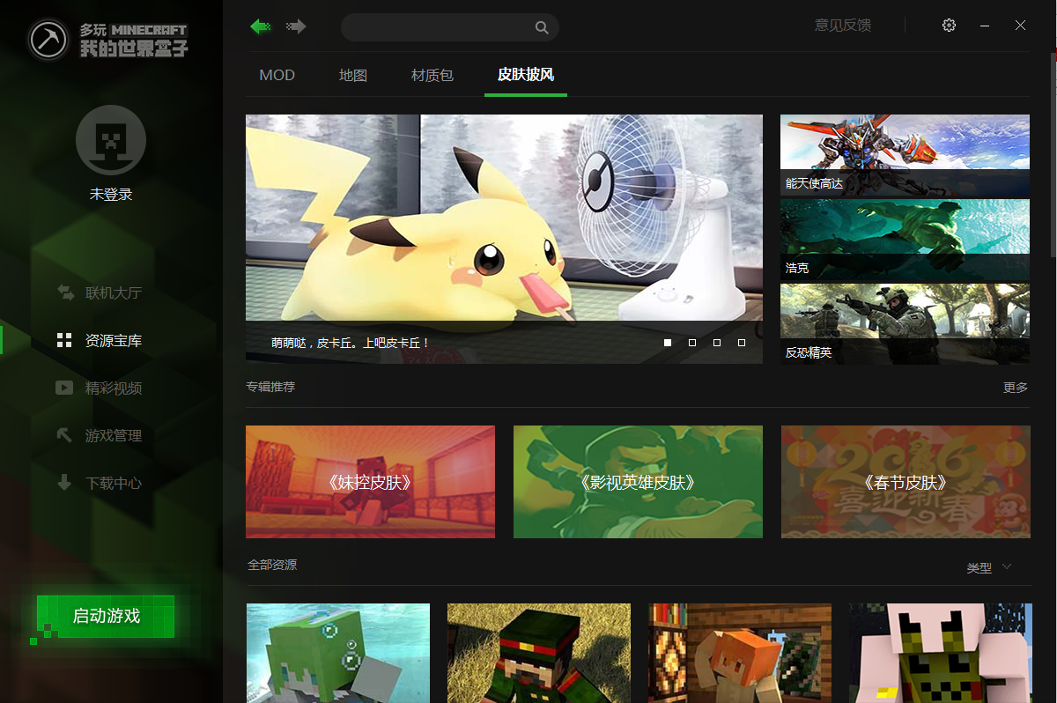Viewport: 1057px width, 703px height.
Task: Select the fourth carousel indicator dot
Action: coord(741,342)
